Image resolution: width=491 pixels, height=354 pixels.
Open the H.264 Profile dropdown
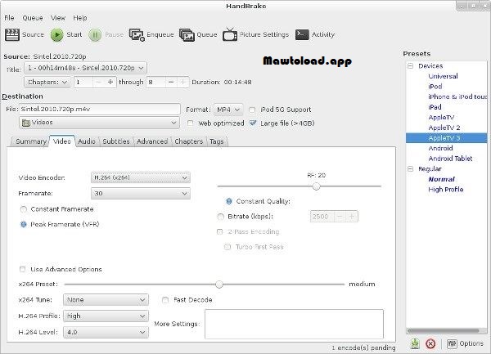106,316
